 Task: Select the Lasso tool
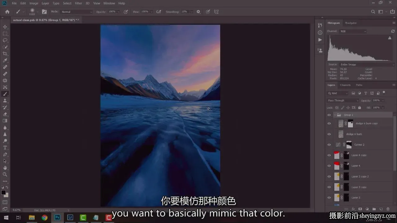pos(5,40)
